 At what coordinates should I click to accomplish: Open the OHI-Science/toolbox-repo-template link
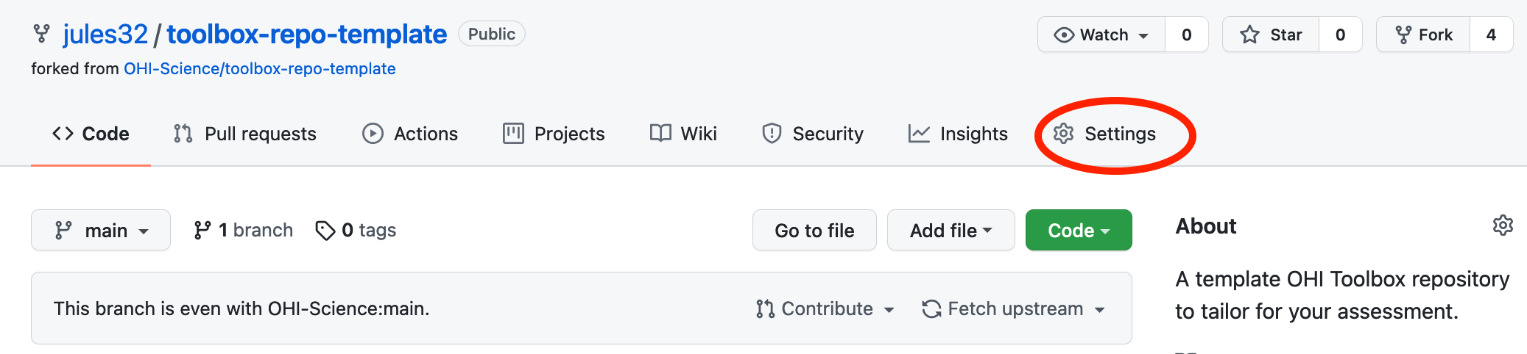pyautogui.click(x=260, y=68)
